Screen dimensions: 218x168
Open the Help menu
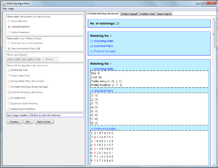[11, 8]
